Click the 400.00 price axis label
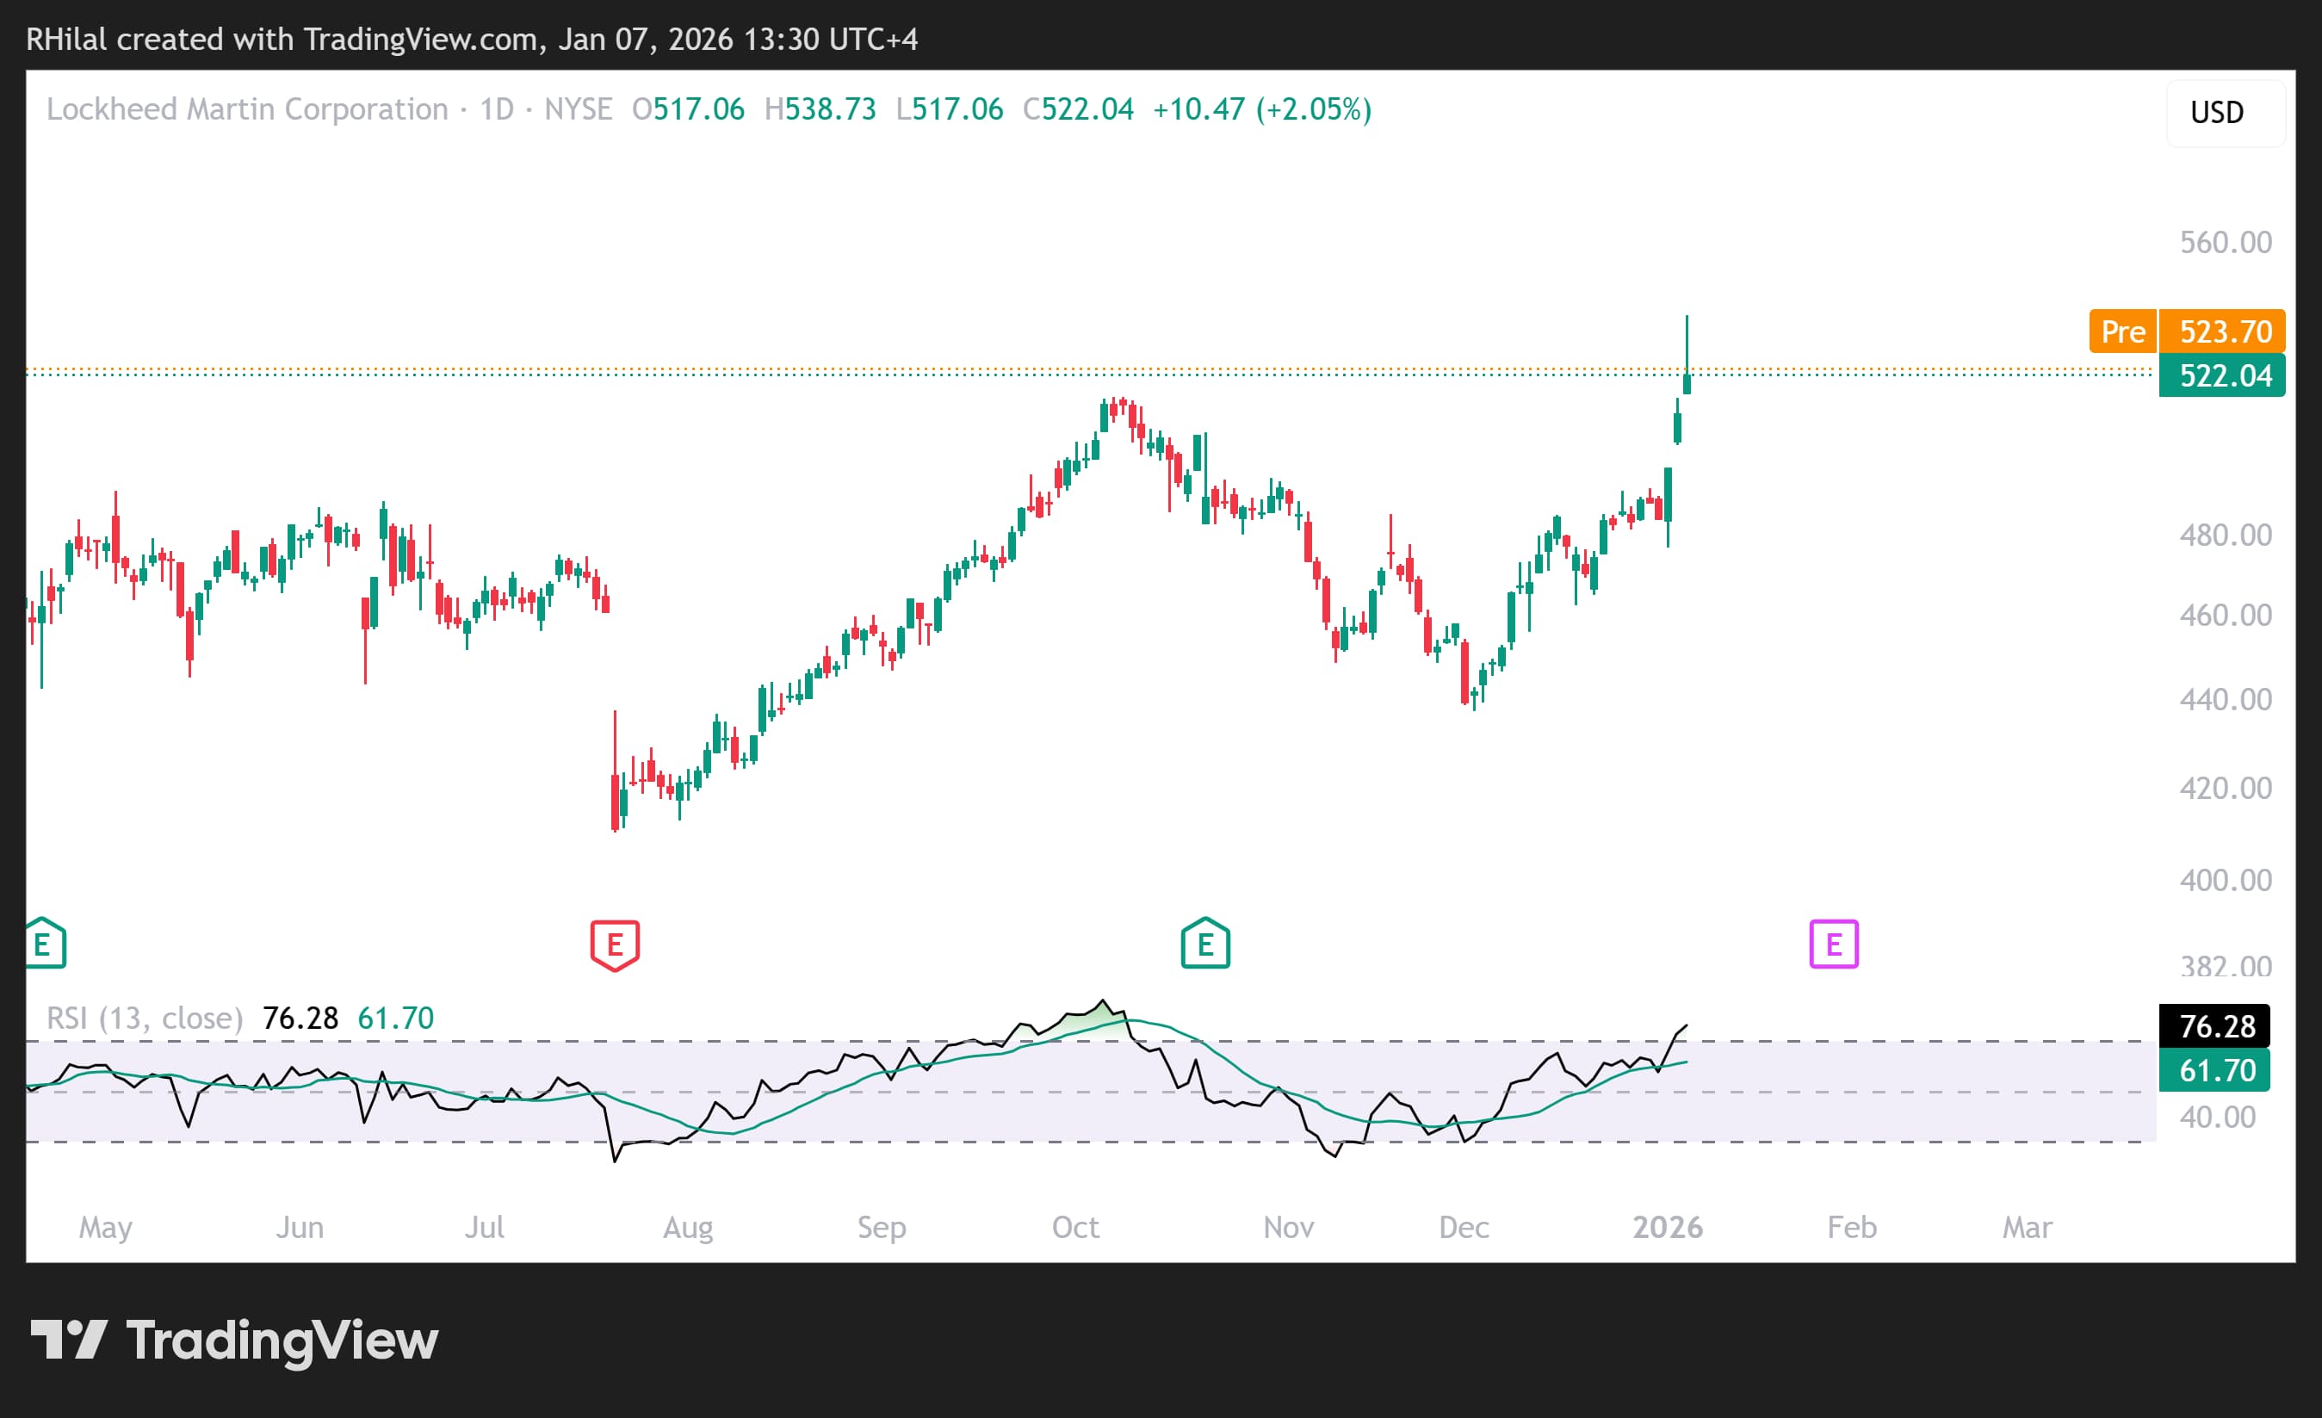Screen dimensions: 2322x1418 click(x=2226, y=880)
